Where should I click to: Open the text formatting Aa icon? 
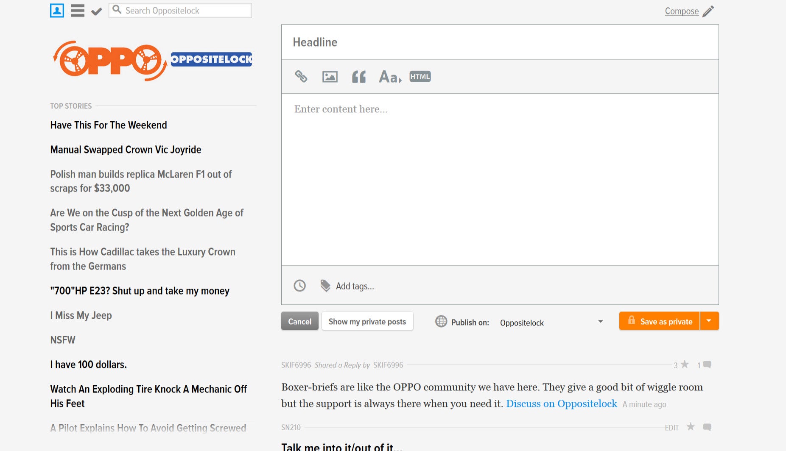(x=390, y=77)
